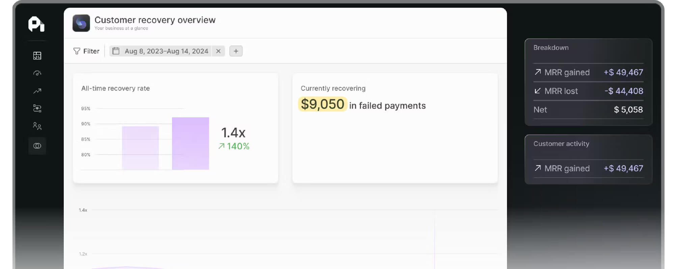Image resolution: width=677 pixels, height=269 pixels.
Task: Click the white P logo in sidebar
Action: click(x=36, y=24)
